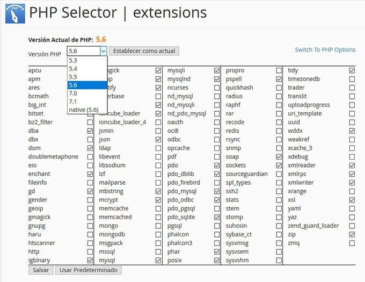Uncheck the zip extension checkbox
Image resolution: width=365 pixels, height=282 pixels.
352,235
